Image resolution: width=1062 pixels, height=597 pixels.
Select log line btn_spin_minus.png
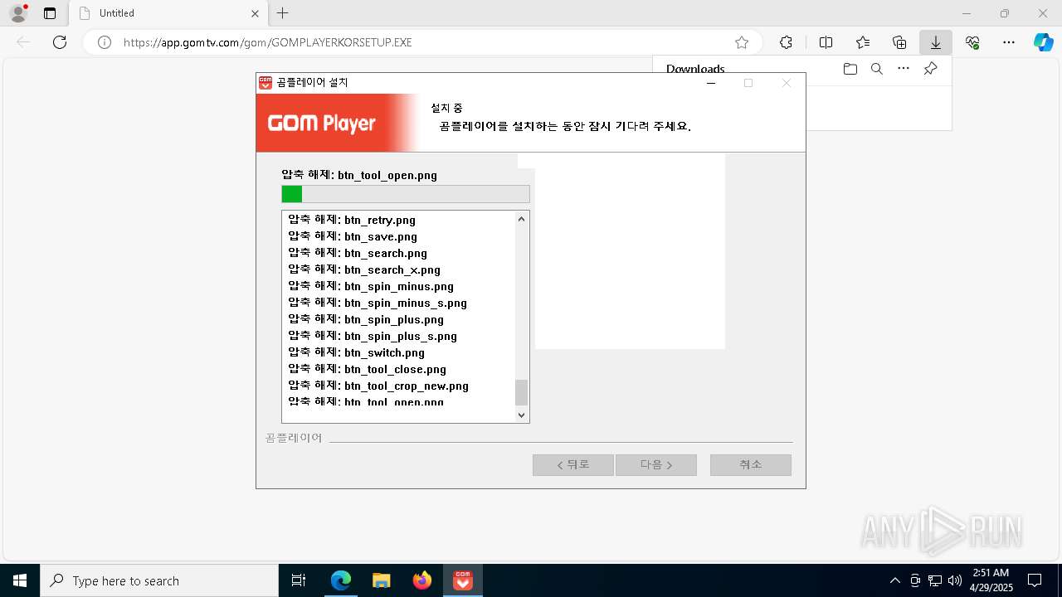click(x=371, y=286)
